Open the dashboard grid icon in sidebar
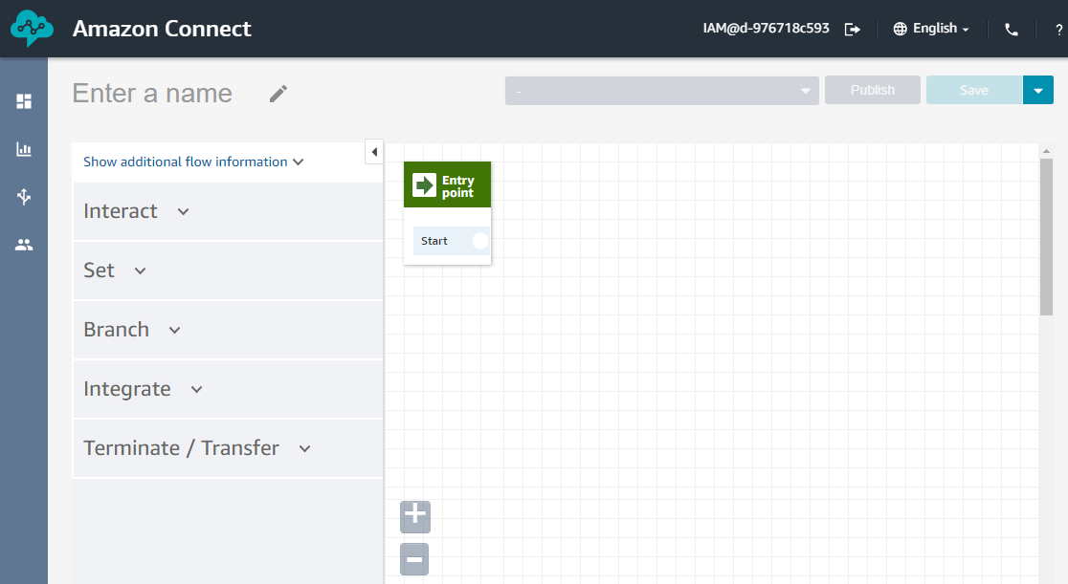Image resolution: width=1068 pixels, height=584 pixels. (x=24, y=101)
